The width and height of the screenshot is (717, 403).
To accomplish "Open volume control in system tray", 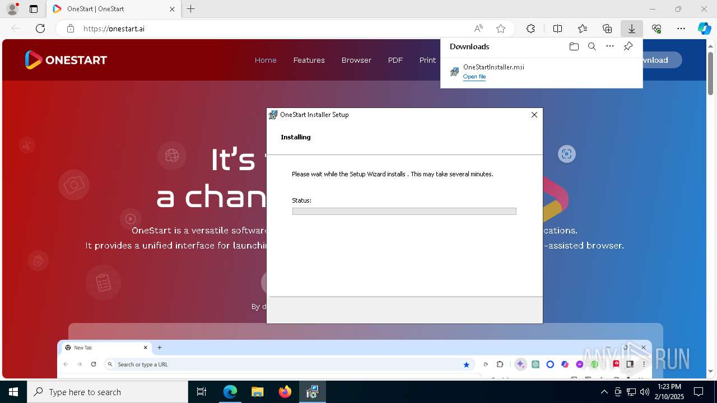I will 644,392.
